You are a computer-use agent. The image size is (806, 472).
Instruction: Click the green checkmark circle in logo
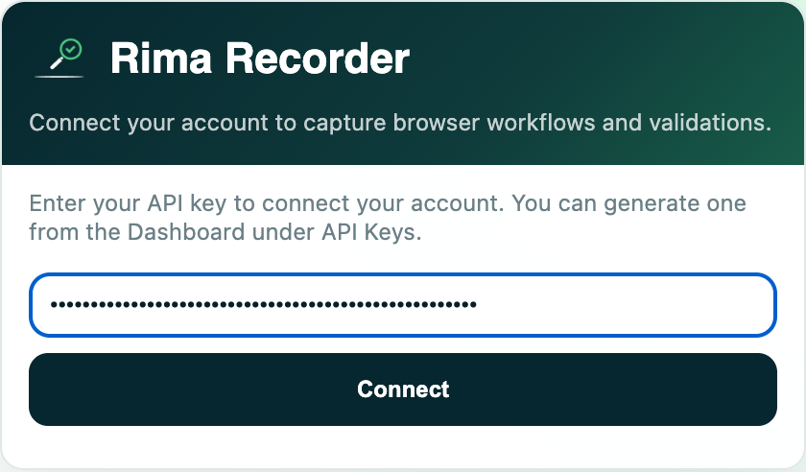(x=70, y=50)
